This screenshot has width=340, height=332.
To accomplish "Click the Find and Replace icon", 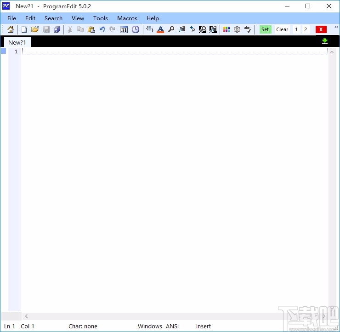I will 181,29.
